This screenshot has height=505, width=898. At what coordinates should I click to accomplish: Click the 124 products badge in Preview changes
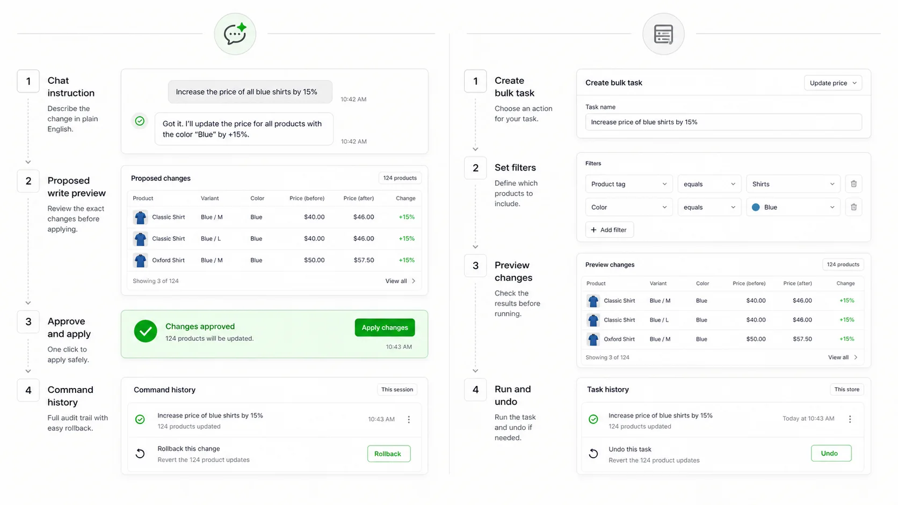tap(843, 265)
